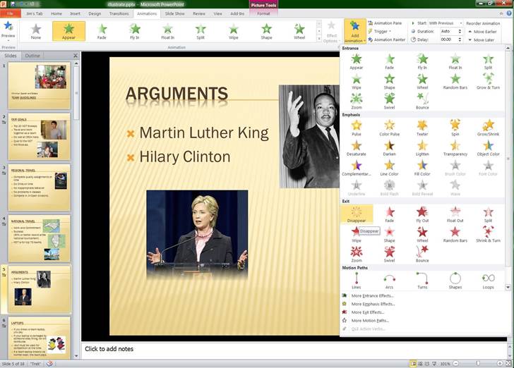This screenshot has height=368, width=514.
Task: Choose Swivel entrance effect
Action: [x=390, y=102]
